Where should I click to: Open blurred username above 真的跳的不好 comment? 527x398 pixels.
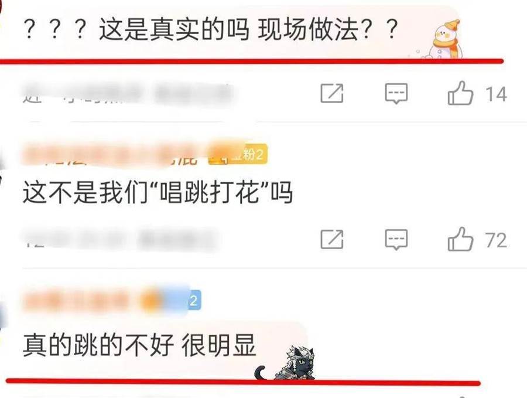(76, 301)
